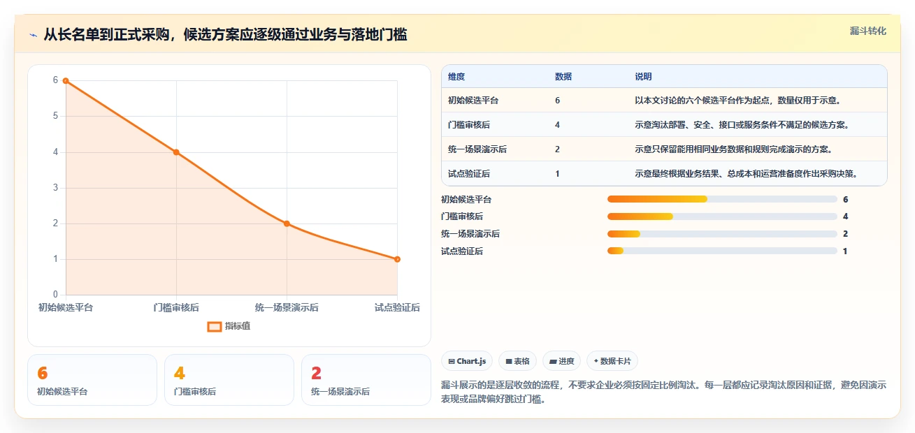Click the table data value 6 in 初始候选平台 row
The image size is (915, 433).
click(557, 101)
